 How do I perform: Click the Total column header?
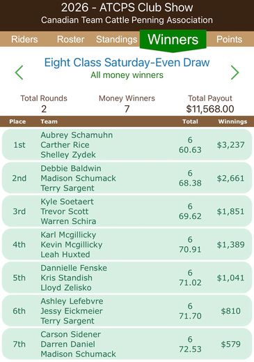point(190,121)
